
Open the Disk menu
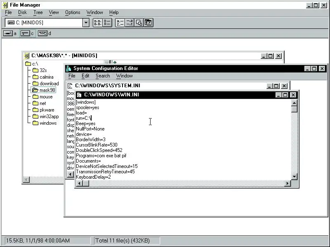tap(22, 12)
